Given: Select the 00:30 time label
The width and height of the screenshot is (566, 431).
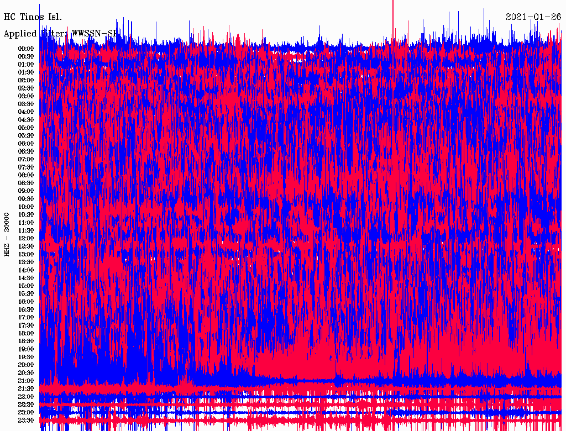Looking at the screenshot, I should 25,57.
